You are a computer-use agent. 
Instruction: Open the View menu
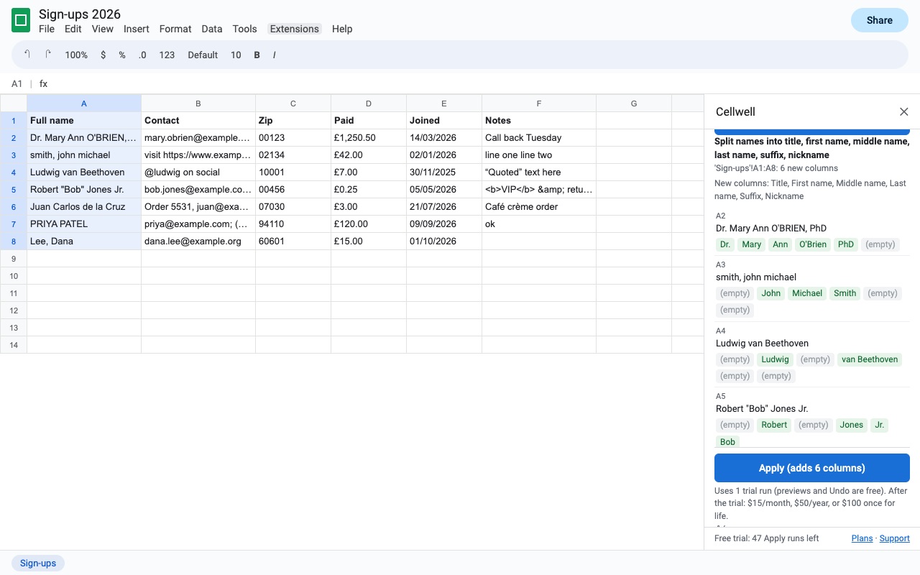103,29
